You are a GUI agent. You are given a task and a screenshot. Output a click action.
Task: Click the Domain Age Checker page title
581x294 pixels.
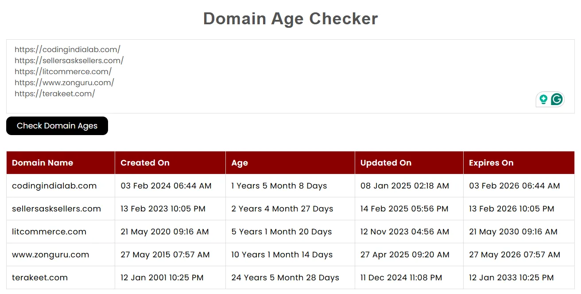[x=290, y=19]
